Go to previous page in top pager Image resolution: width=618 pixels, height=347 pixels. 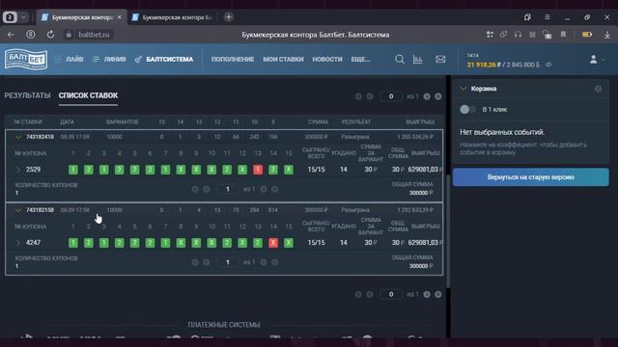[x=370, y=96]
